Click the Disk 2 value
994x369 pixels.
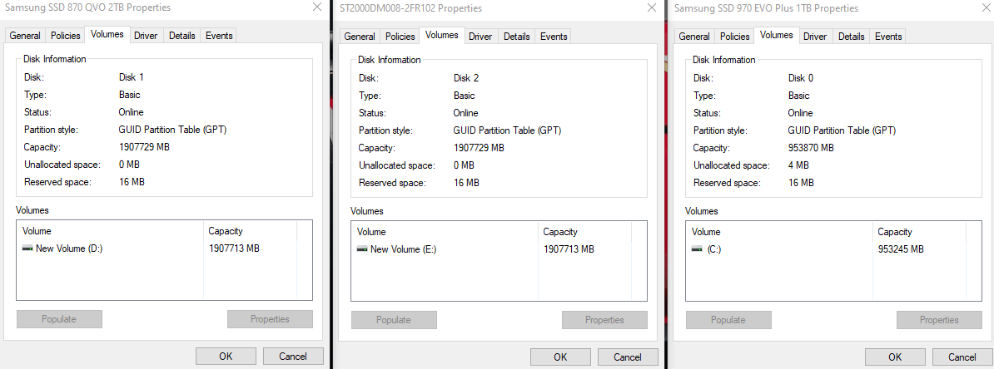pyautogui.click(x=466, y=78)
